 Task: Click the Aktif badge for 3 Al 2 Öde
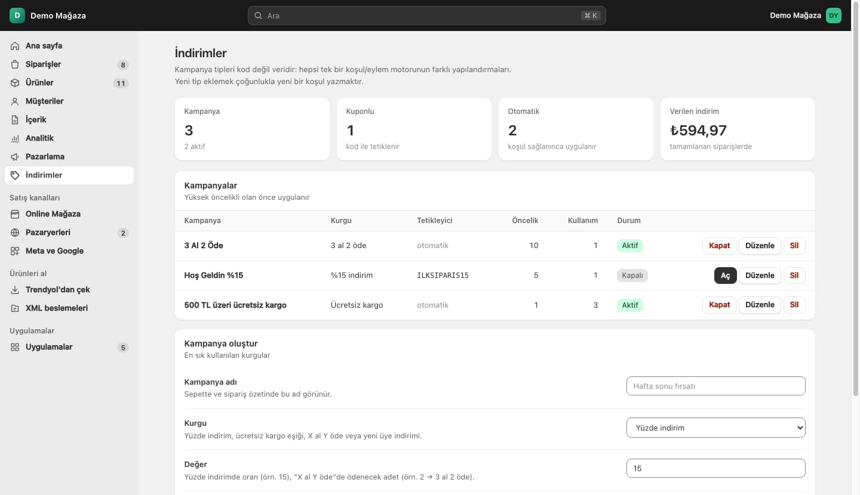[x=630, y=246]
